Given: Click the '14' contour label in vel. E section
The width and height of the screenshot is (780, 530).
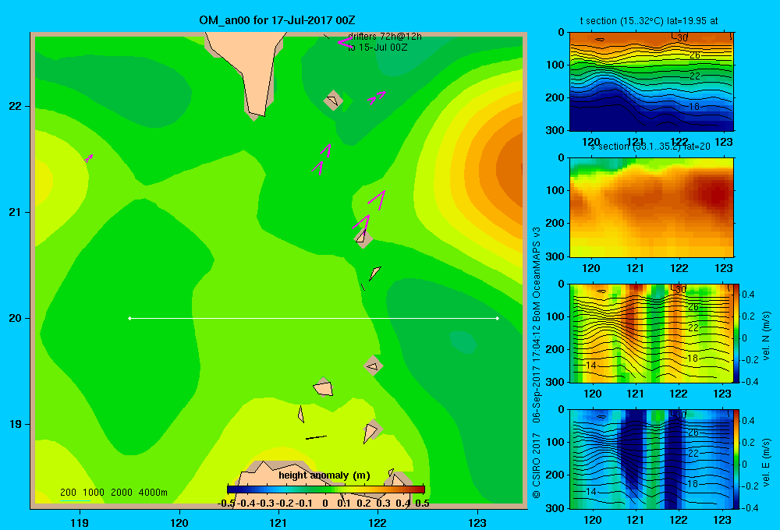Looking at the screenshot, I should (x=590, y=491).
